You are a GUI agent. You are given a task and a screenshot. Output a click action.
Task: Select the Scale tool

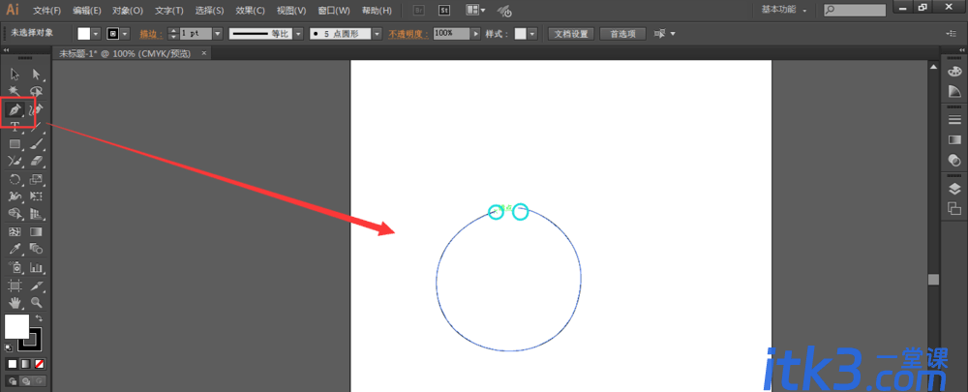pos(36,180)
